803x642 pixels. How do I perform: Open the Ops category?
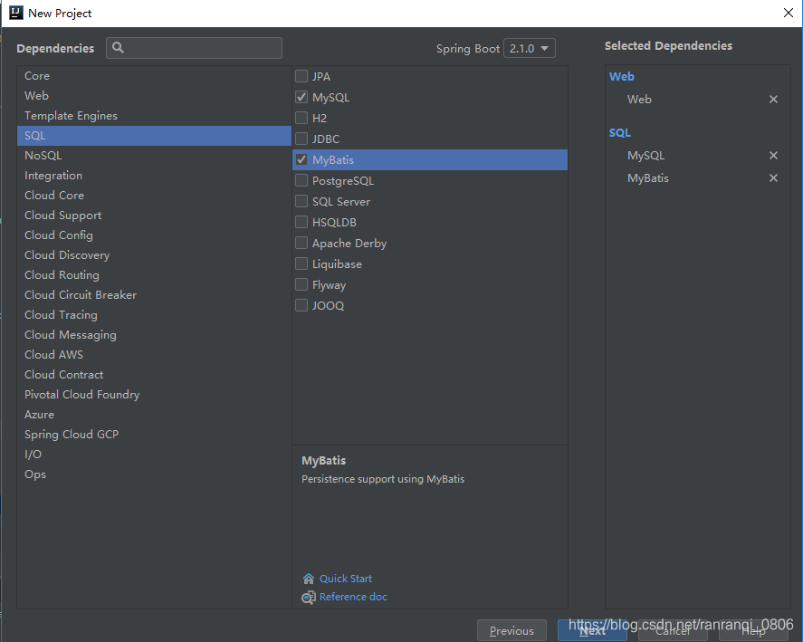click(154, 474)
